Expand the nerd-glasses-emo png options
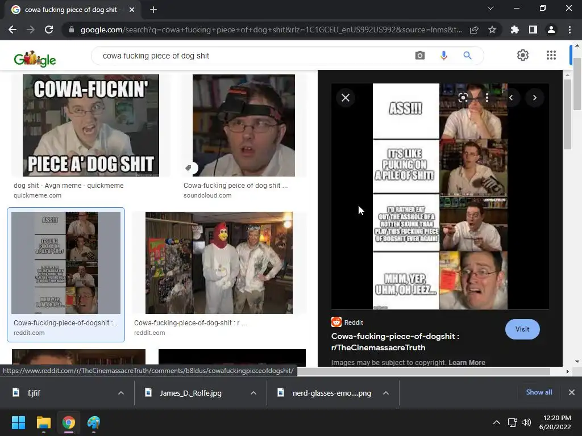This screenshot has height=436, width=582. click(386, 393)
